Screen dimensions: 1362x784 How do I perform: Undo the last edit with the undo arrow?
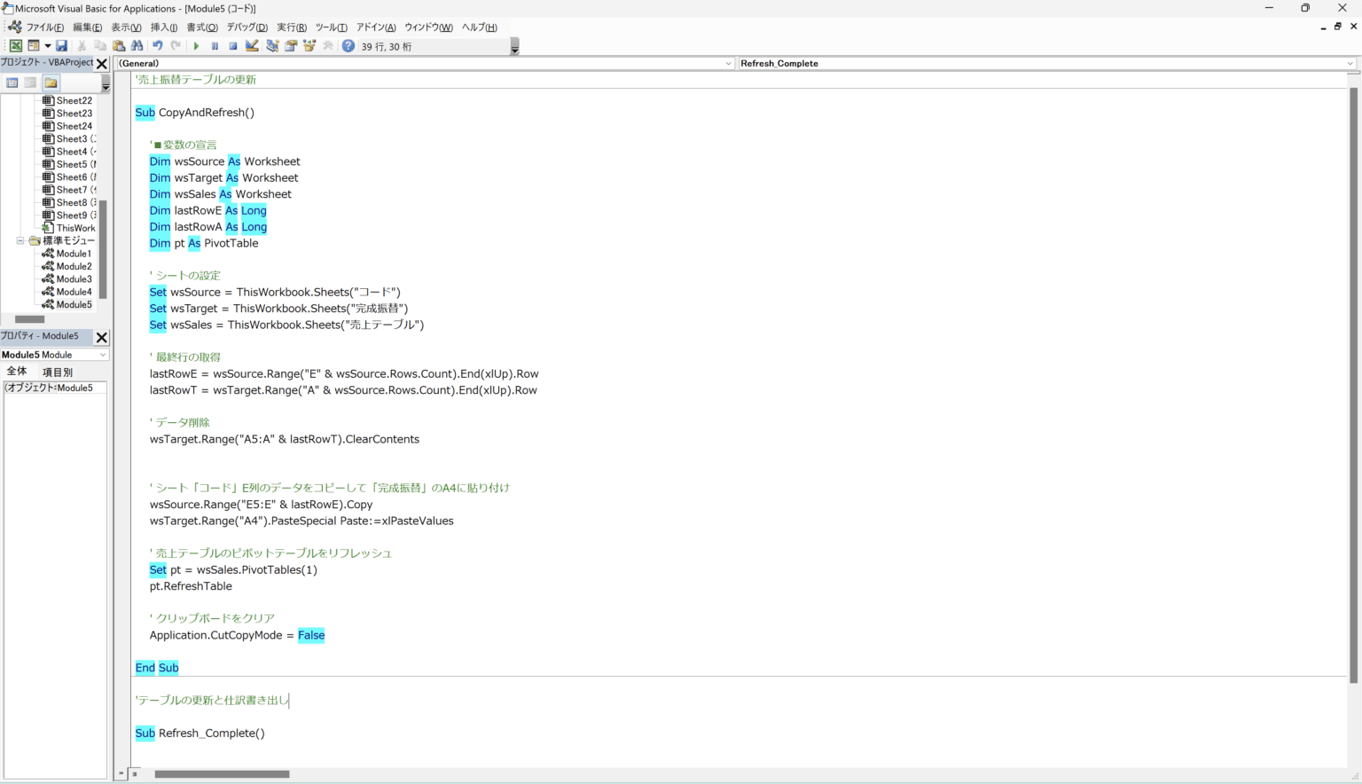pyautogui.click(x=157, y=46)
